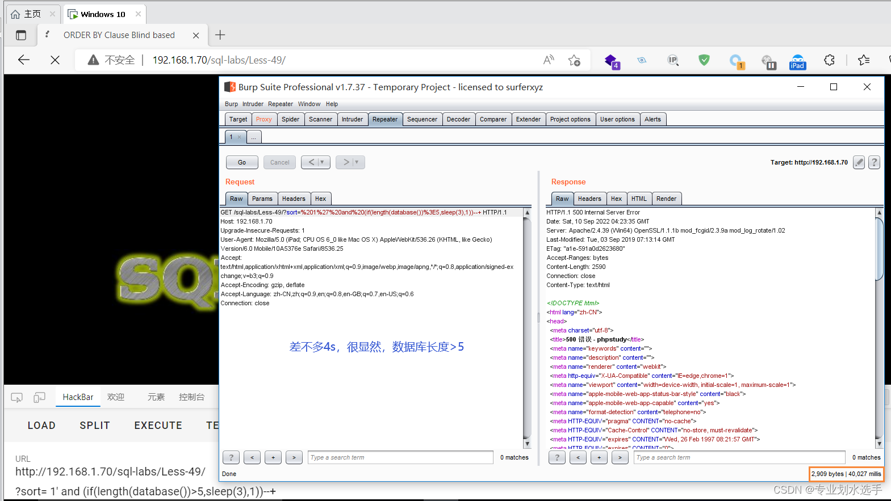This screenshot has width=891, height=501.
Task: Toggle the tab actions sidebar icon
Action: click(x=21, y=35)
